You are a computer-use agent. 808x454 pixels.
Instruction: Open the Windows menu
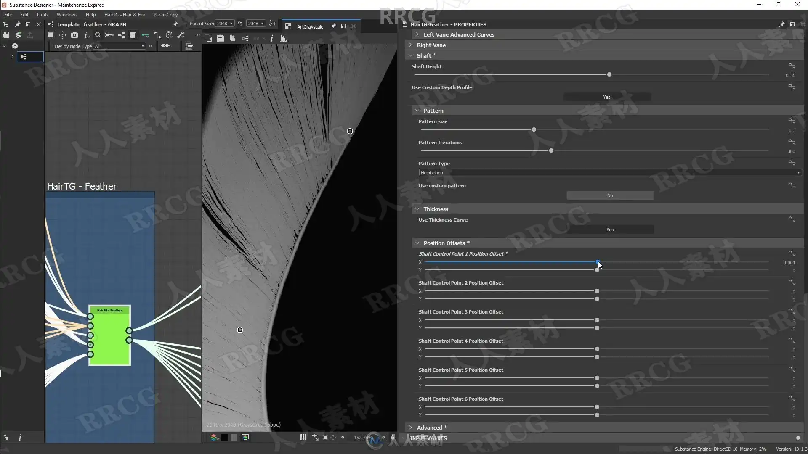[67, 15]
